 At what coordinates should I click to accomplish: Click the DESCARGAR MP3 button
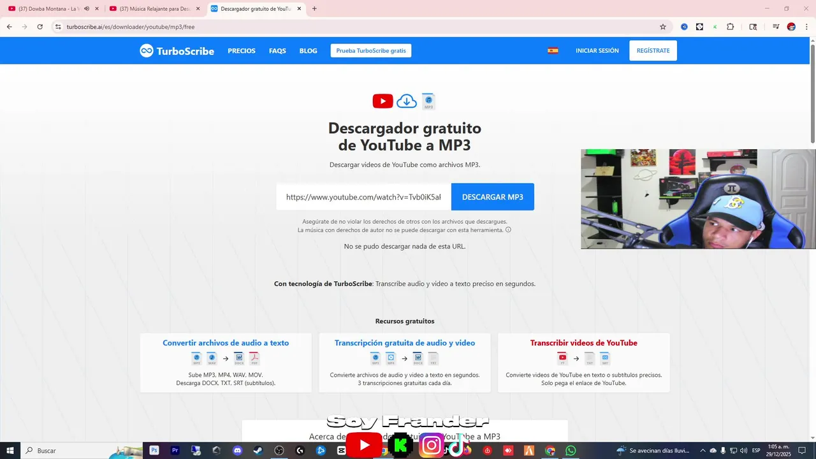[493, 197]
